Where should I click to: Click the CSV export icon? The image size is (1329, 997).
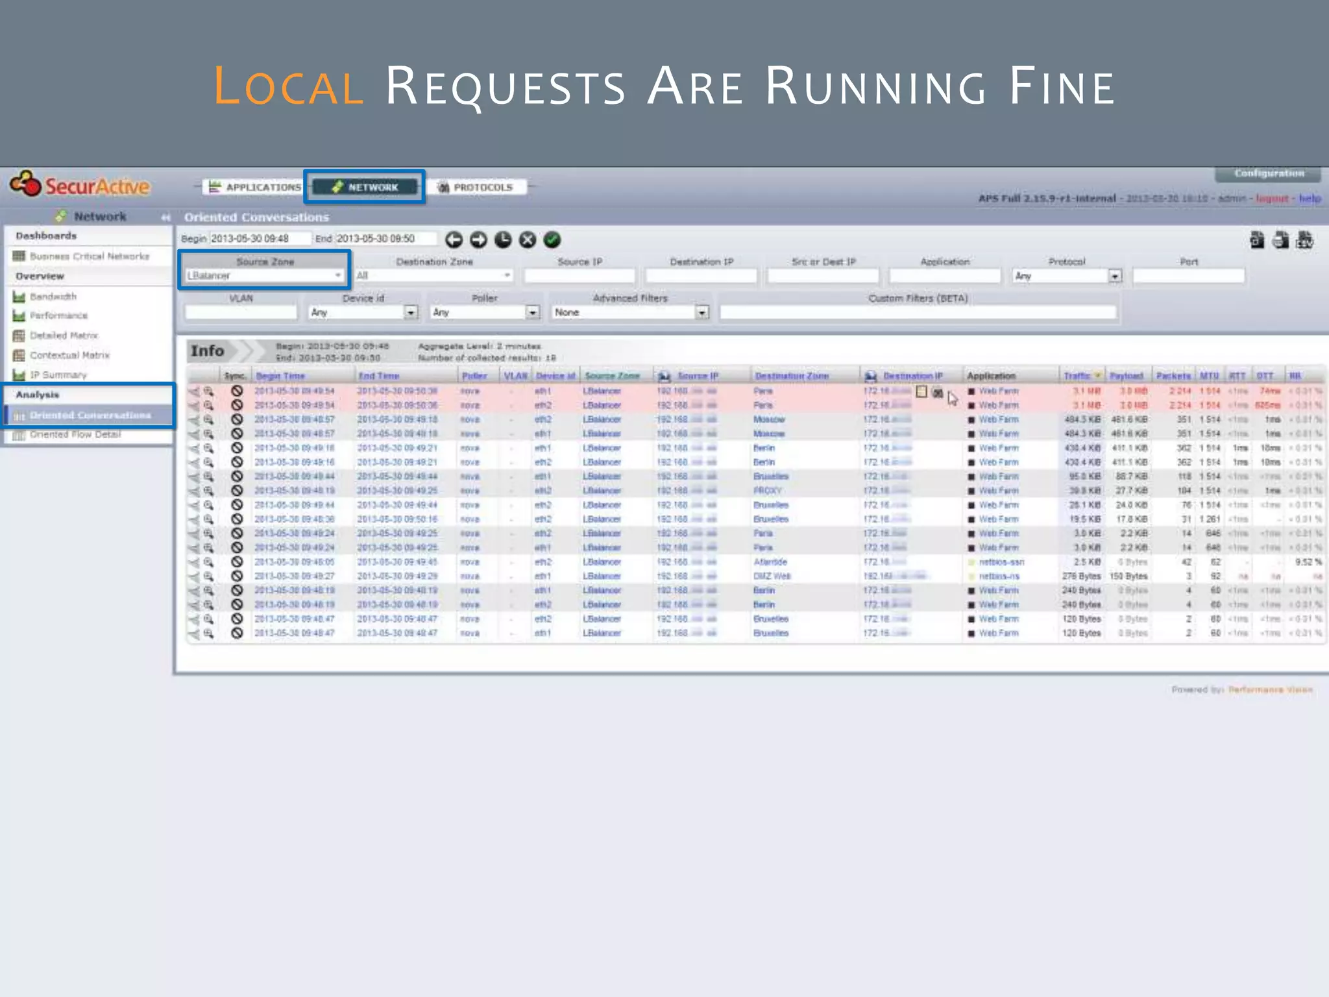tap(1304, 240)
